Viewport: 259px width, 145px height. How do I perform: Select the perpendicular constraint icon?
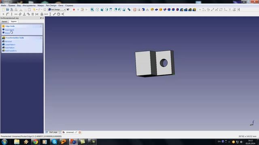point(24,14)
